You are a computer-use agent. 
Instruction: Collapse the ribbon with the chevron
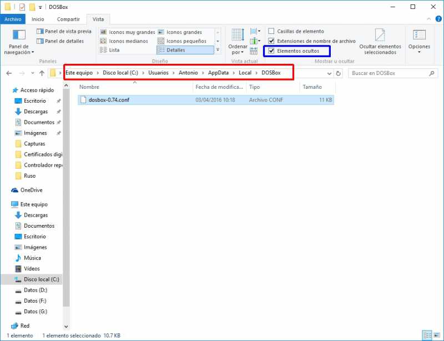tap(428, 19)
